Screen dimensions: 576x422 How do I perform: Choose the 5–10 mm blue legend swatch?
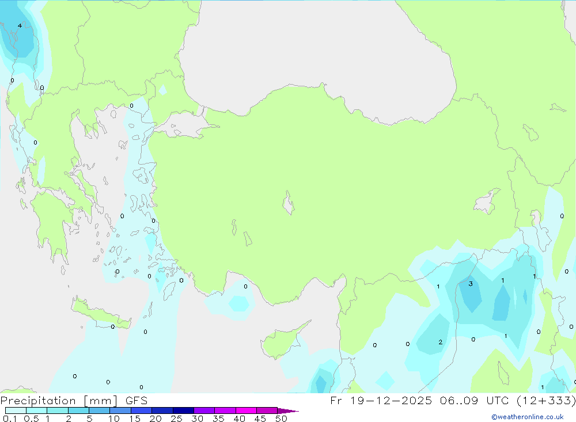pyautogui.click(x=99, y=410)
